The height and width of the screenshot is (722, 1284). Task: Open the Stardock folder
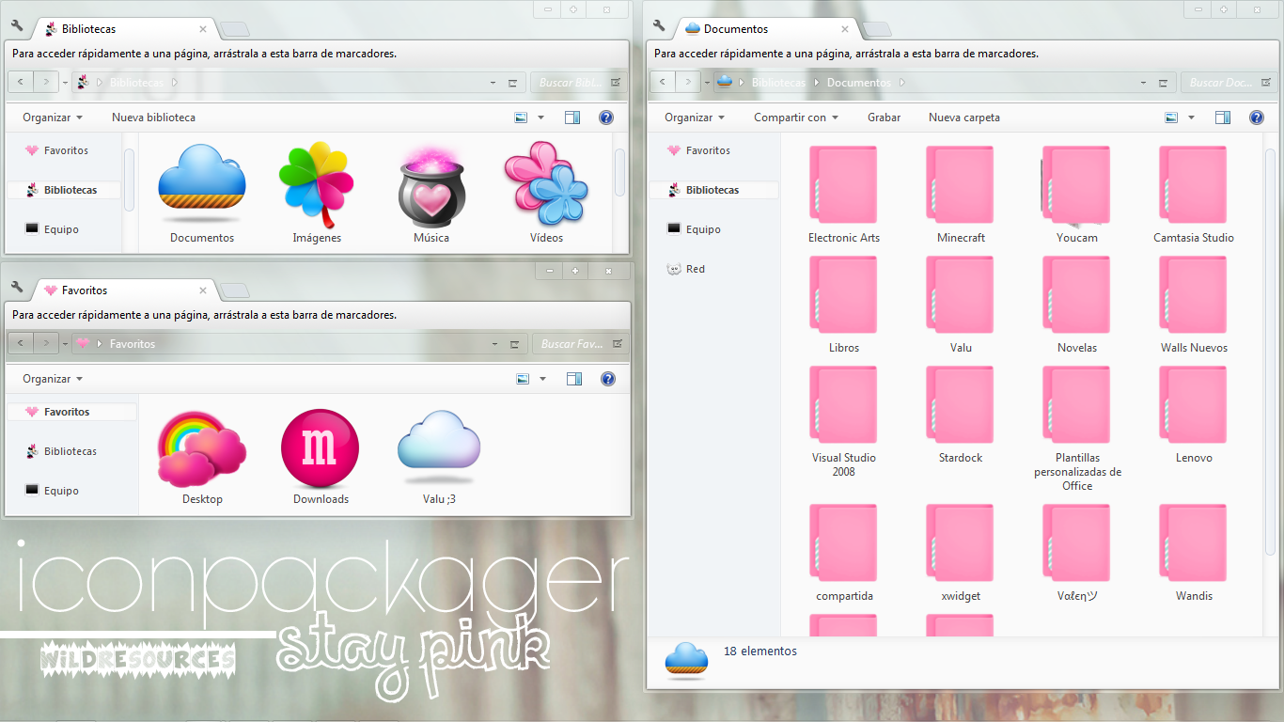960,404
